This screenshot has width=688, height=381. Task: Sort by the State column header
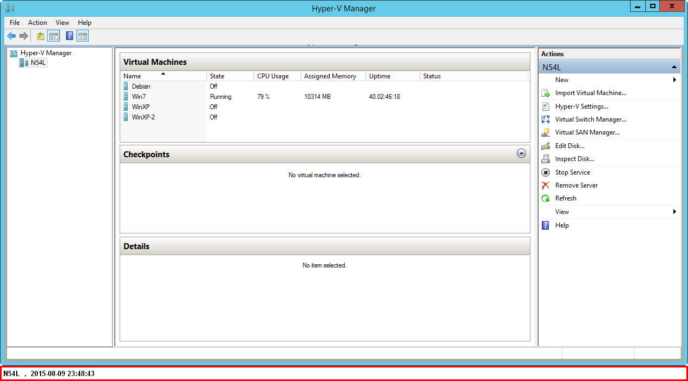tap(230, 76)
